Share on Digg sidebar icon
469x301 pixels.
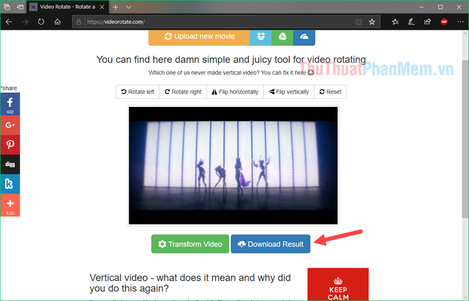(10, 164)
